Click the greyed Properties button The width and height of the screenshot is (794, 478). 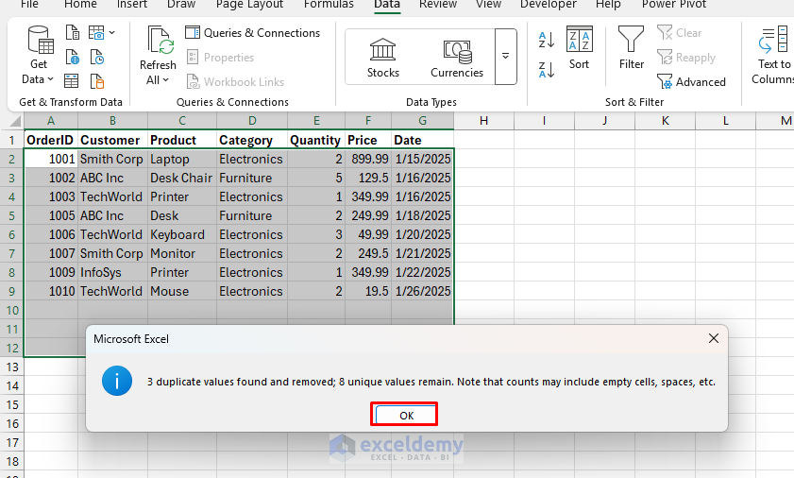220,58
